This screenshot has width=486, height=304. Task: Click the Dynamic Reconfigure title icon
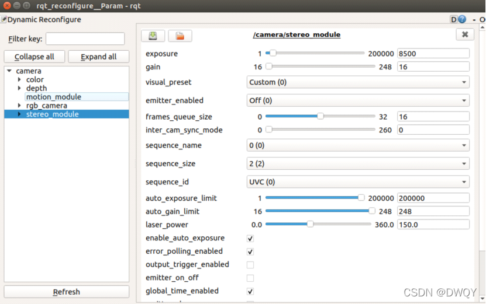[x=4, y=19]
